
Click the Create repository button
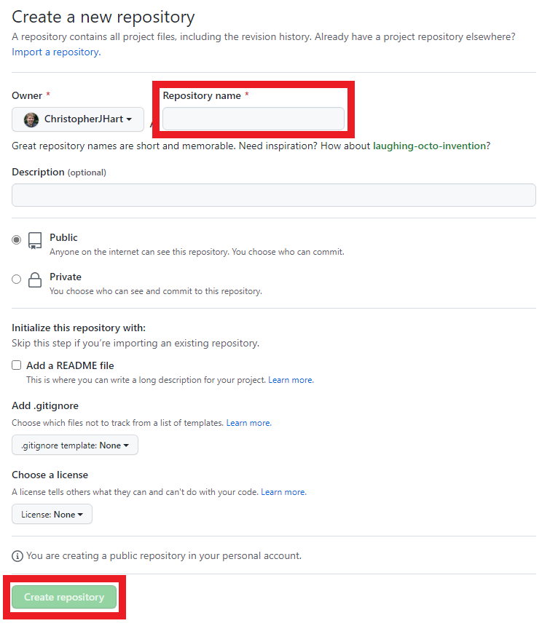click(64, 597)
